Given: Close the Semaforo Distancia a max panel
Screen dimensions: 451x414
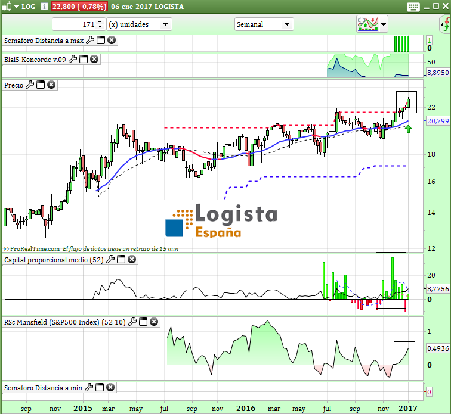Looking at the screenshot, I should (112, 41).
